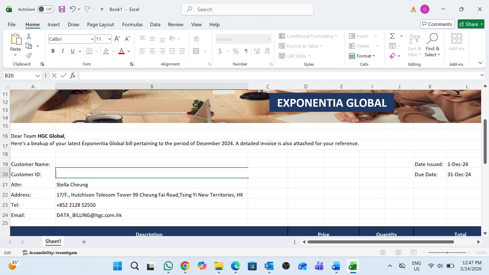The height and width of the screenshot is (275, 489).
Task: Switch to the Page Layout tab
Action: [100, 24]
